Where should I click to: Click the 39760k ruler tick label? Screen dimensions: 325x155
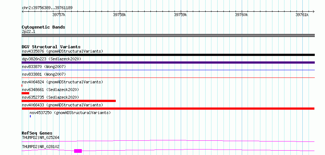[x=241, y=15]
